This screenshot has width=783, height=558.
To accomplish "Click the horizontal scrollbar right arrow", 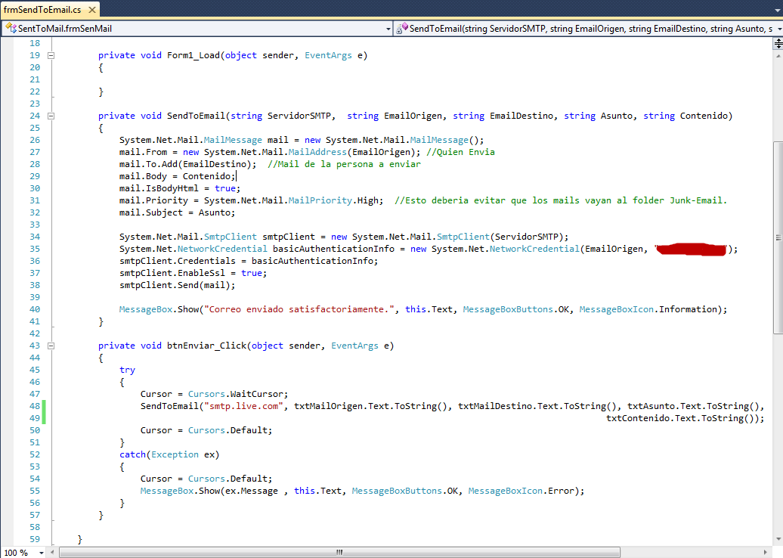I will (x=766, y=553).
